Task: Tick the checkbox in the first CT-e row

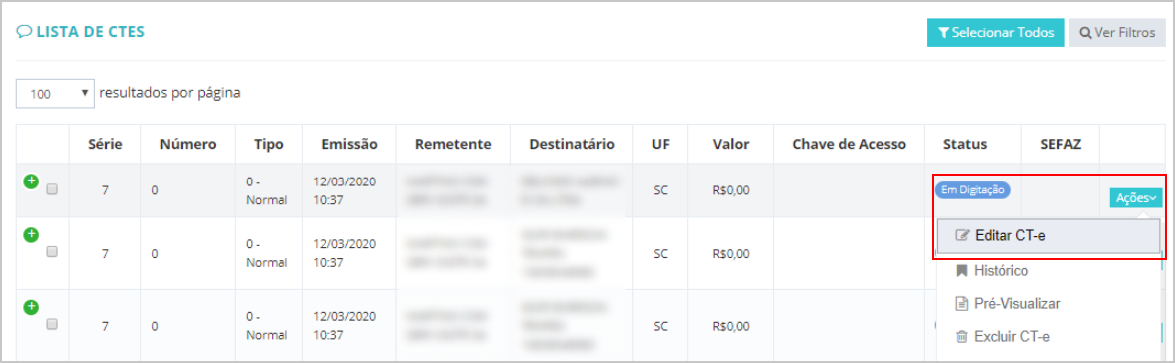Action: [x=52, y=190]
